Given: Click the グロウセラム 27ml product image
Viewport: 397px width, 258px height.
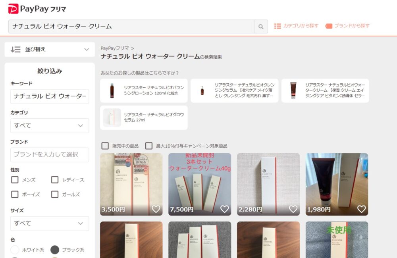Looking at the screenshot, I should [112, 117].
